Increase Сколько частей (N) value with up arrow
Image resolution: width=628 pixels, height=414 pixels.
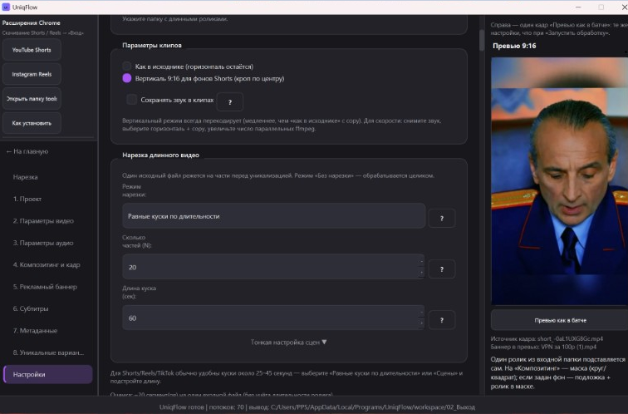click(x=421, y=261)
